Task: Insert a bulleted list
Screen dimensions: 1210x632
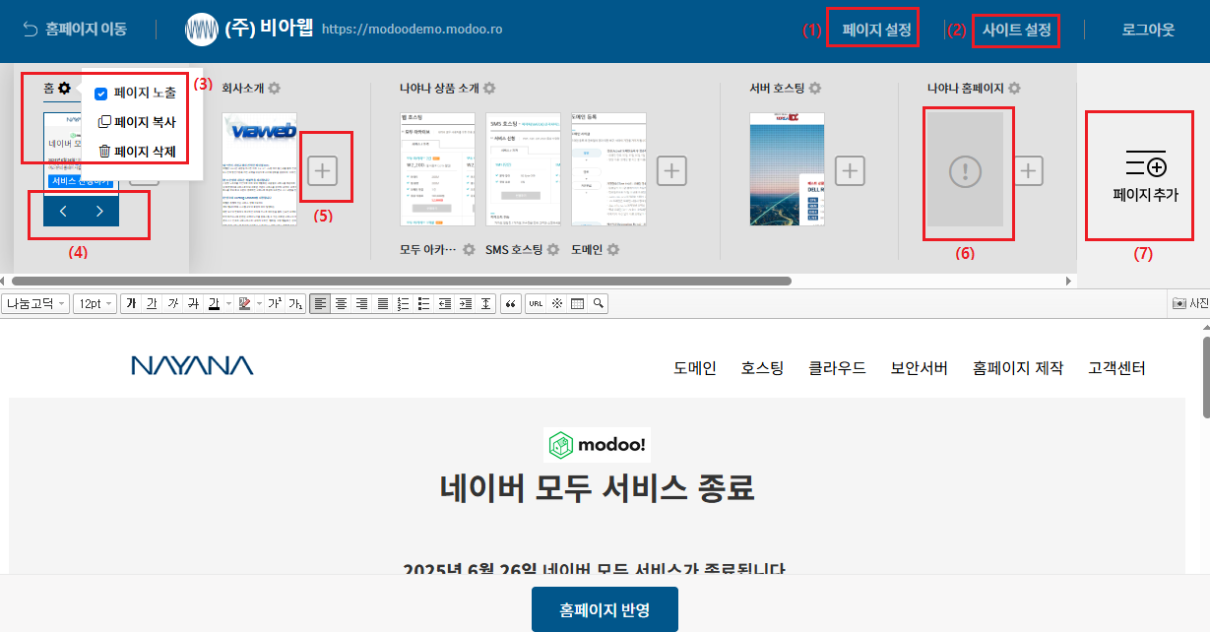Action: tap(423, 303)
